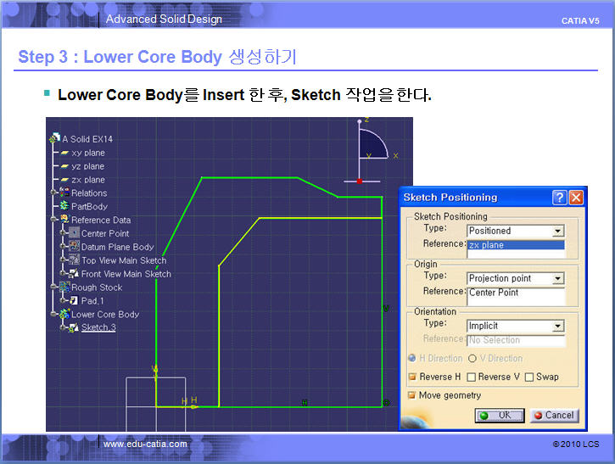Screen dimensions: 615x464
Task: Click the Reference Data body icon
Action: tap(64, 219)
